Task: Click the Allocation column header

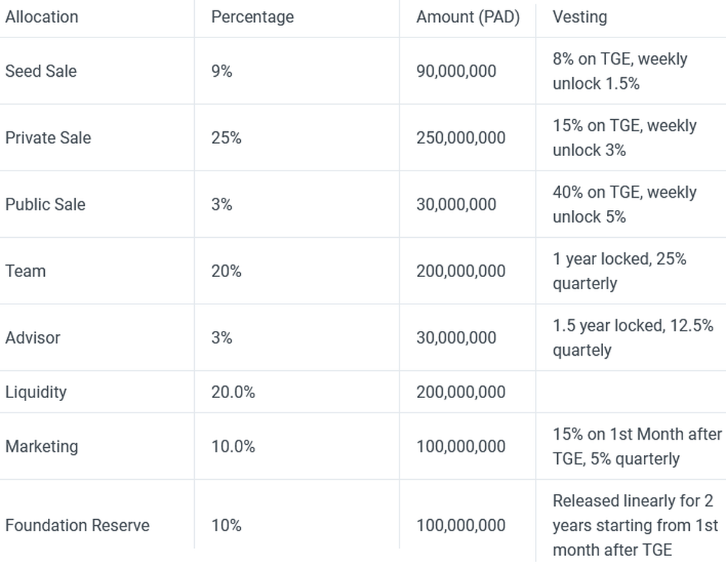Action: point(42,17)
